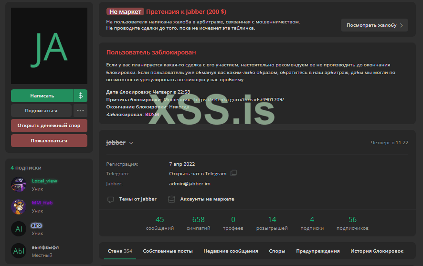Click the 4 подписки stat counter
423x266 pixels.
click(312, 223)
